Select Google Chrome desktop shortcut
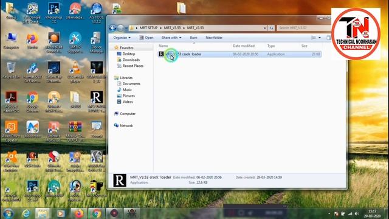Image resolution: width=389 pixels, height=219 pixels. [x=32, y=102]
